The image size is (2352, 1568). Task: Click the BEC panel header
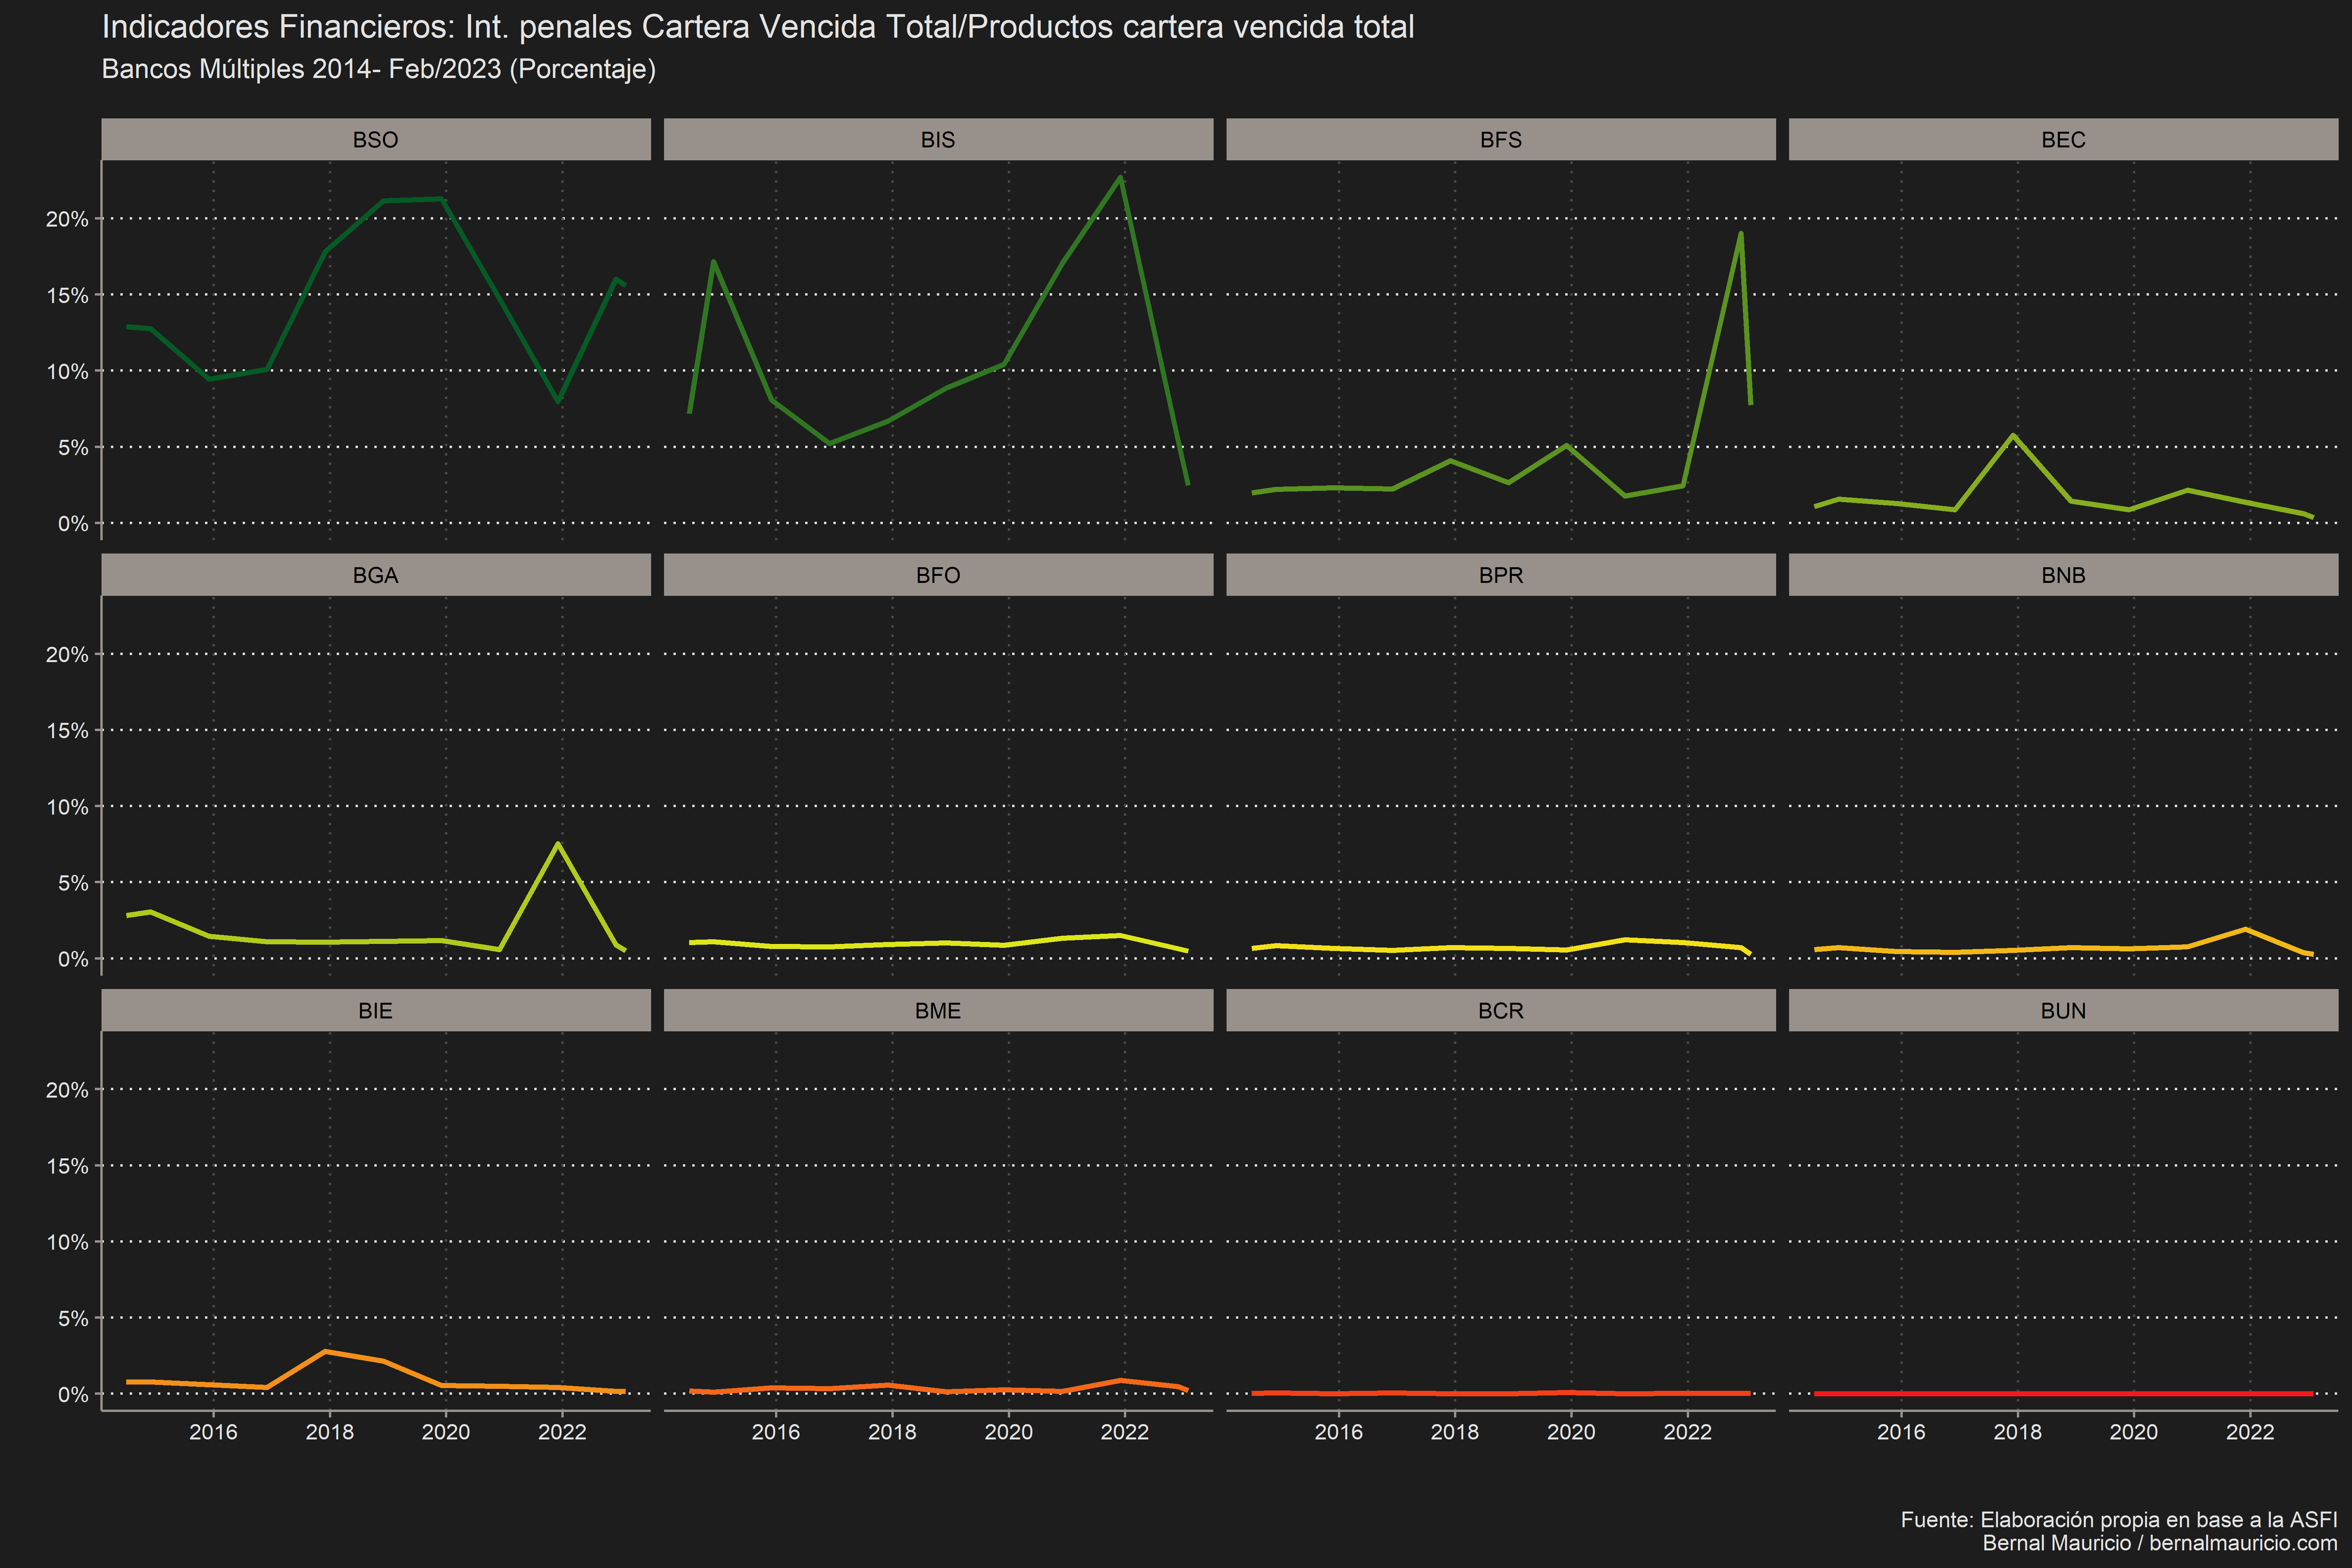click(2063, 139)
